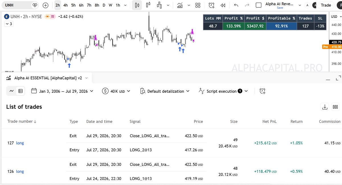Open the Default detalization dropdown
342x185 pixels.
coord(165,91)
